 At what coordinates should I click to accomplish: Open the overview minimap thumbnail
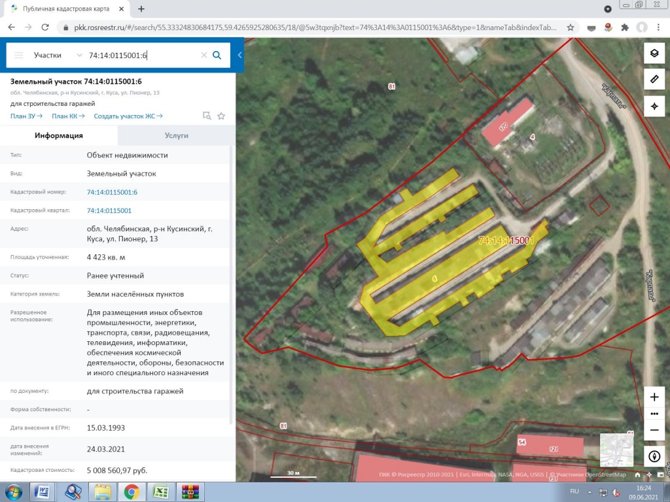click(x=616, y=450)
